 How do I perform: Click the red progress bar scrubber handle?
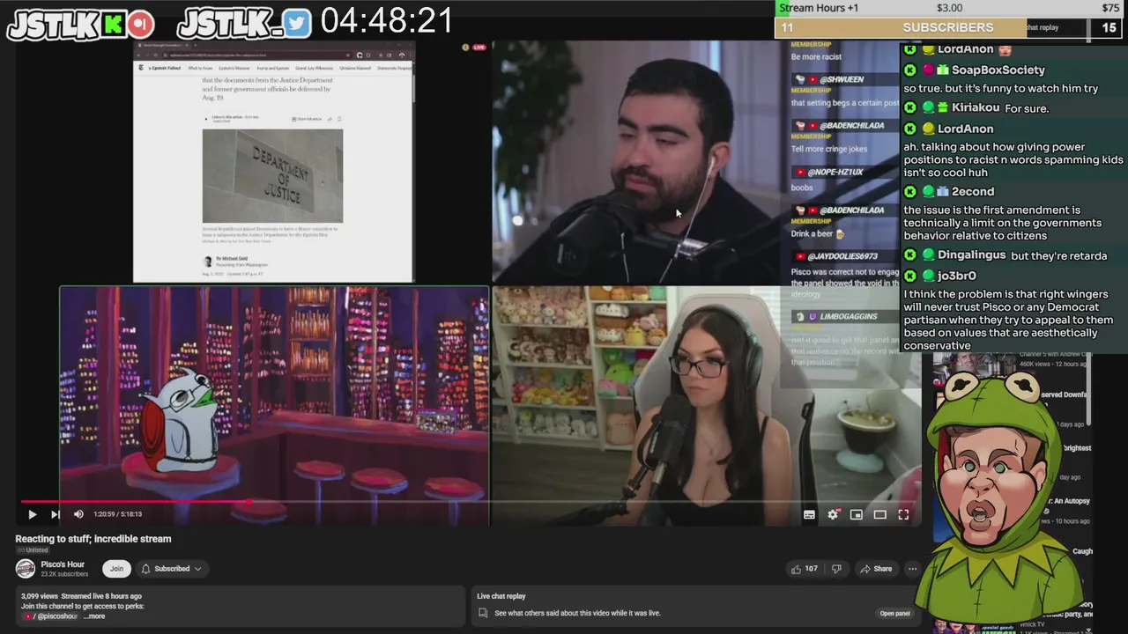coord(249,502)
